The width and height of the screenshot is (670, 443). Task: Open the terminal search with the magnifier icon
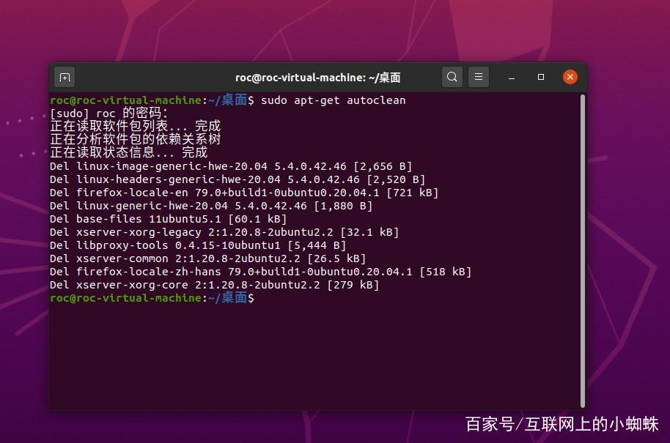tap(452, 76)
